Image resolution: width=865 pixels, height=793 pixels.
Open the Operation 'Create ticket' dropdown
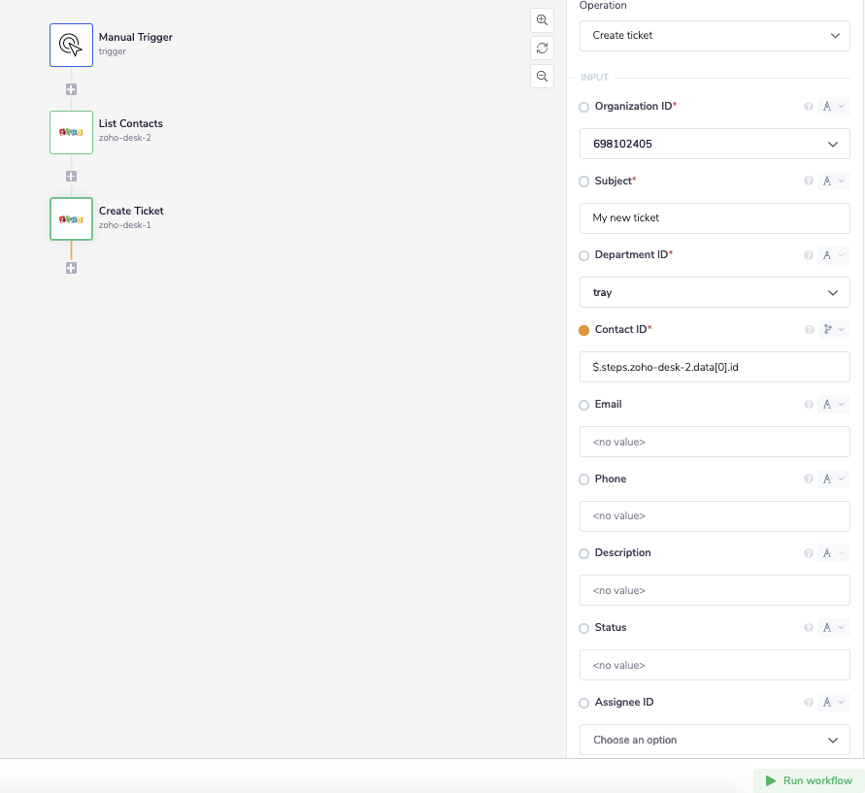tap(715, 36)
